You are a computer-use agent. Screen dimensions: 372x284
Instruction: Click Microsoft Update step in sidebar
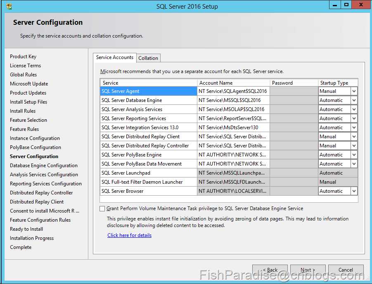point(29,84)
